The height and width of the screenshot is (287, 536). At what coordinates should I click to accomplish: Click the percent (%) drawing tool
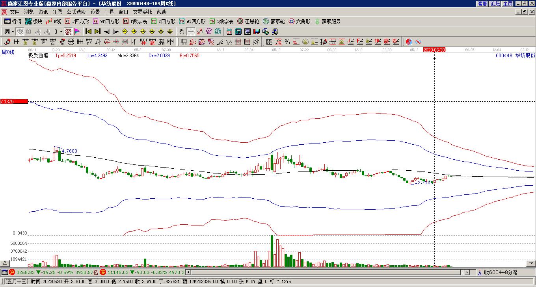[x=287, y=42]
